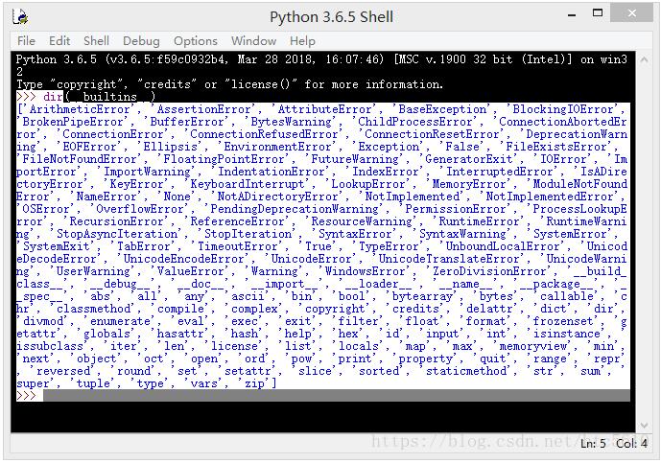Open the Help menu
This screenshot has width=661, height=463.
(302, 41)
